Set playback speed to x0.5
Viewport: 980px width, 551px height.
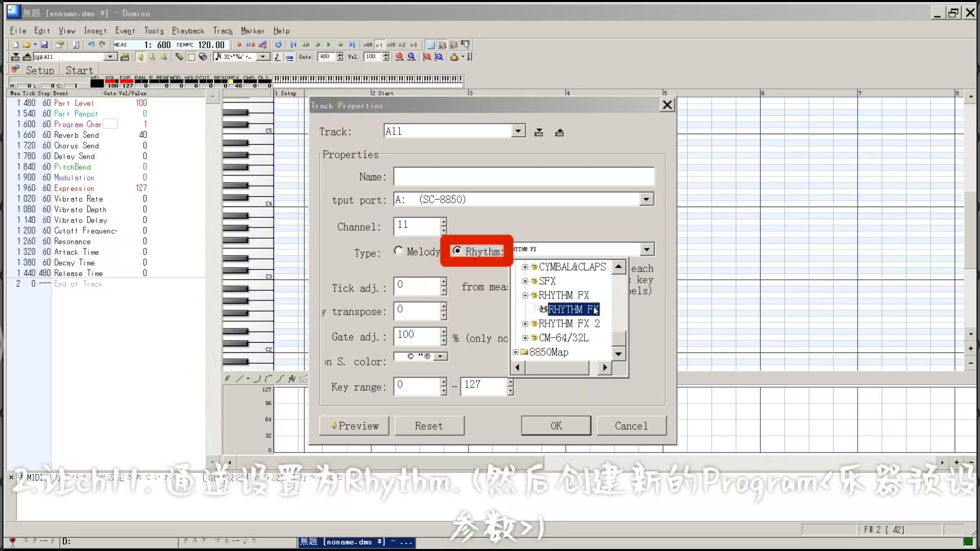[x=367, y=45]
